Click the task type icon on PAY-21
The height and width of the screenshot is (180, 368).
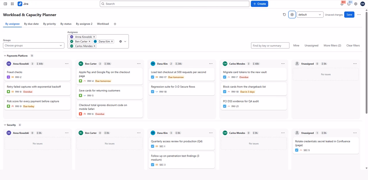(225, 106)
